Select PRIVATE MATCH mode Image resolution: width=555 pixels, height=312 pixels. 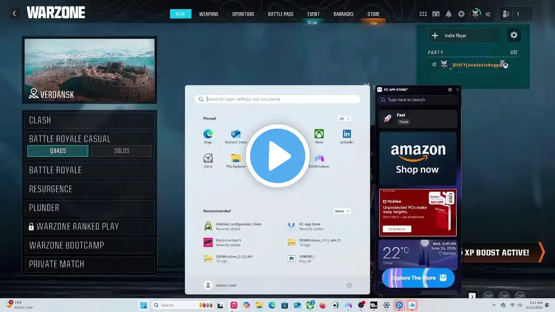click(x=89, y=264)
